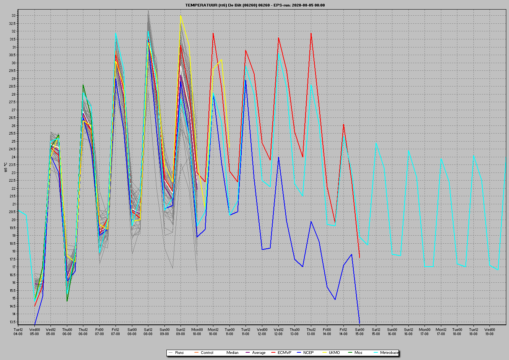The image size is (509, 360).
Task: Click the gray Runs legend line marker
Action: tap(171, 353)
